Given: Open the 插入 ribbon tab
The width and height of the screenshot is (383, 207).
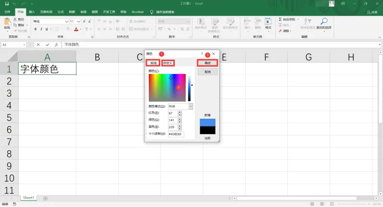Looking at the screenshot, I should [x=32, y=12].
